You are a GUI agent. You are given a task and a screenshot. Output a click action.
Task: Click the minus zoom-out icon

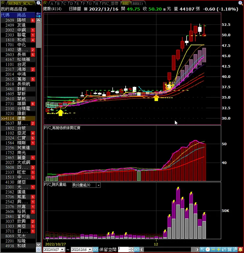(x=213, y=250)
